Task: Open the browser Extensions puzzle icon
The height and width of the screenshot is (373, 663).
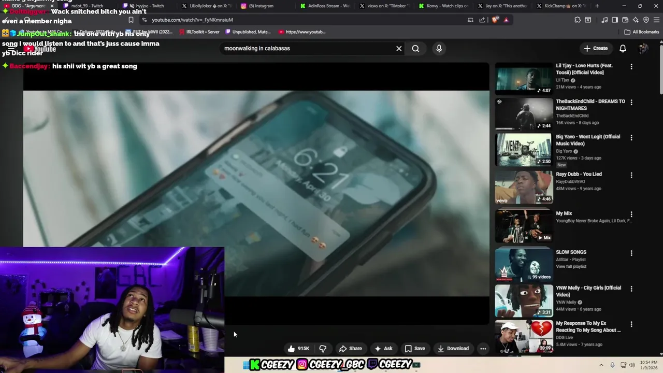Action: click(x=578, y=20)
